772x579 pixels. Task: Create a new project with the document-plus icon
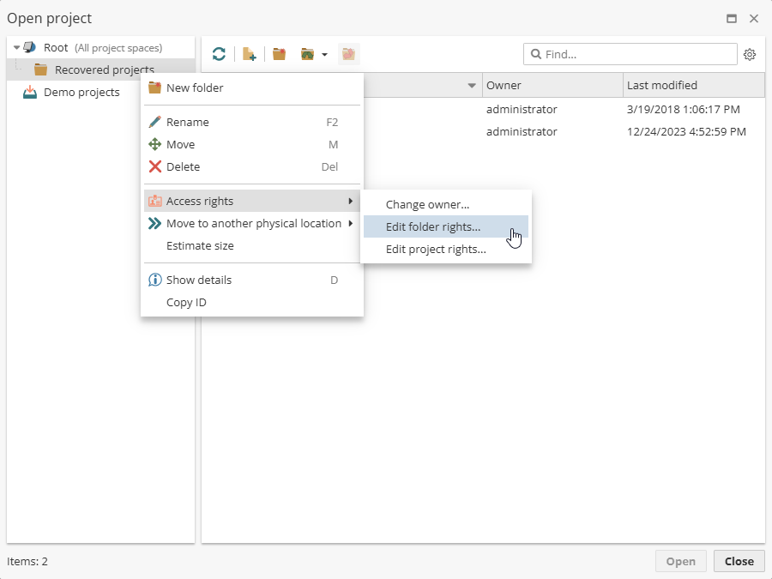coord(249,53)
